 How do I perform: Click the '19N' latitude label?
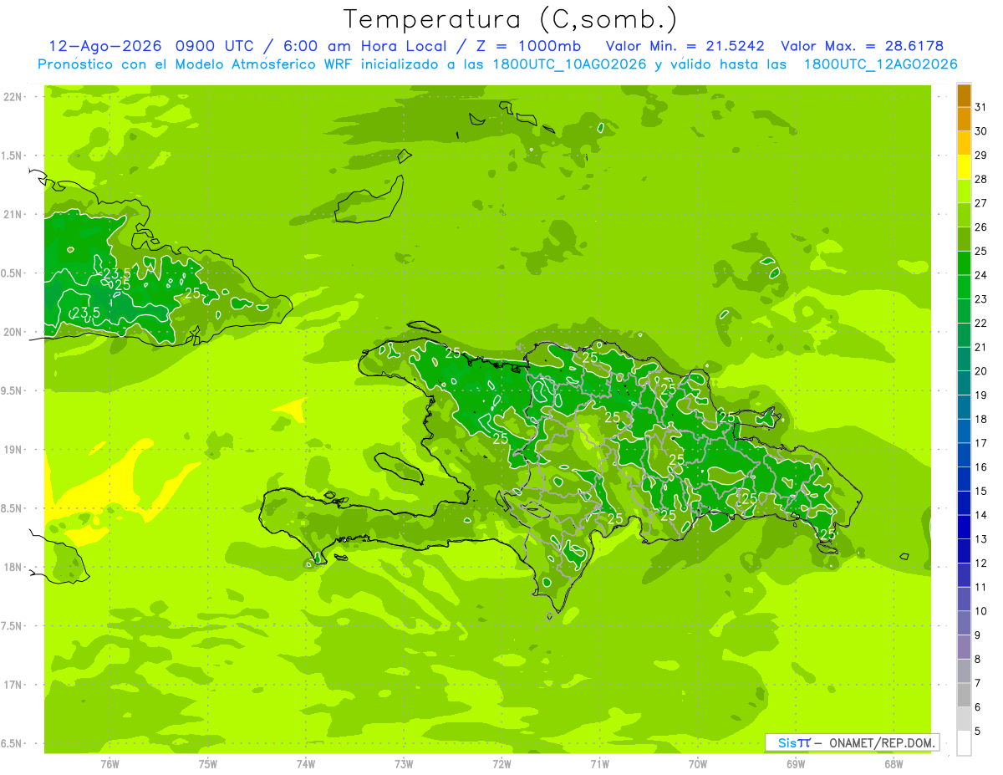[13, 450]
